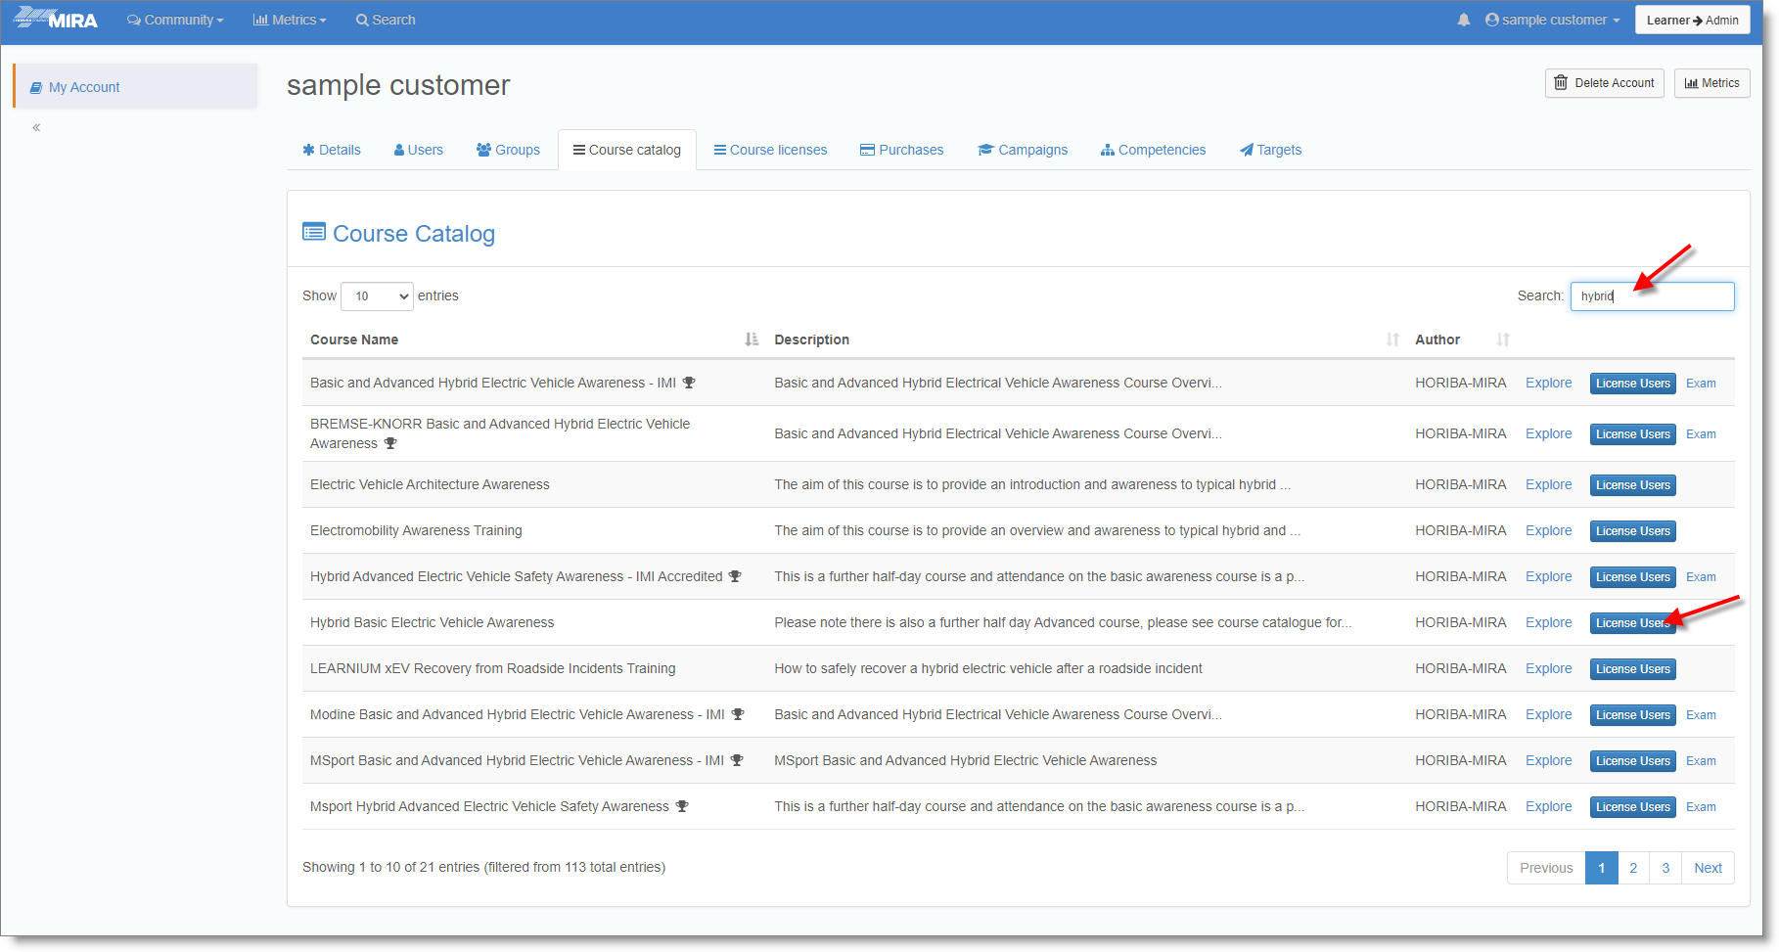License Users for Hybrid Advanced Safety Awareness - IMI Accredited
Viewport: 1779px width, 952px height.
pos(1632,577)
